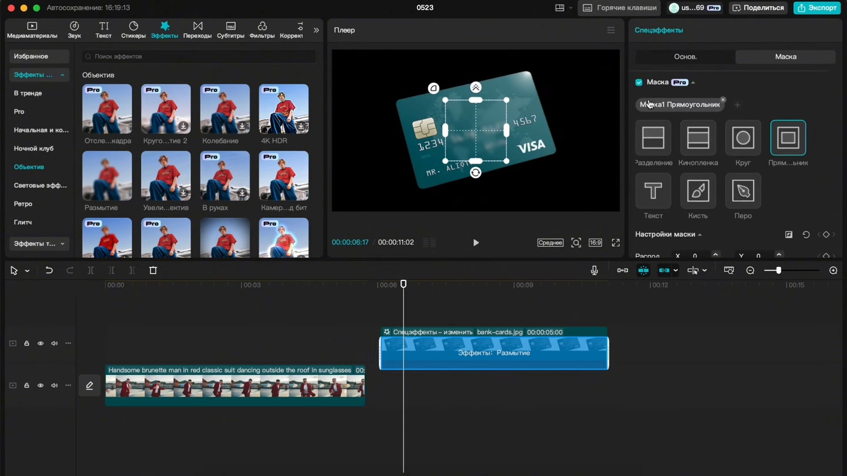Click the zoom-out timeline minus icon
Viewport: 847px width, 476px height.
750,270
